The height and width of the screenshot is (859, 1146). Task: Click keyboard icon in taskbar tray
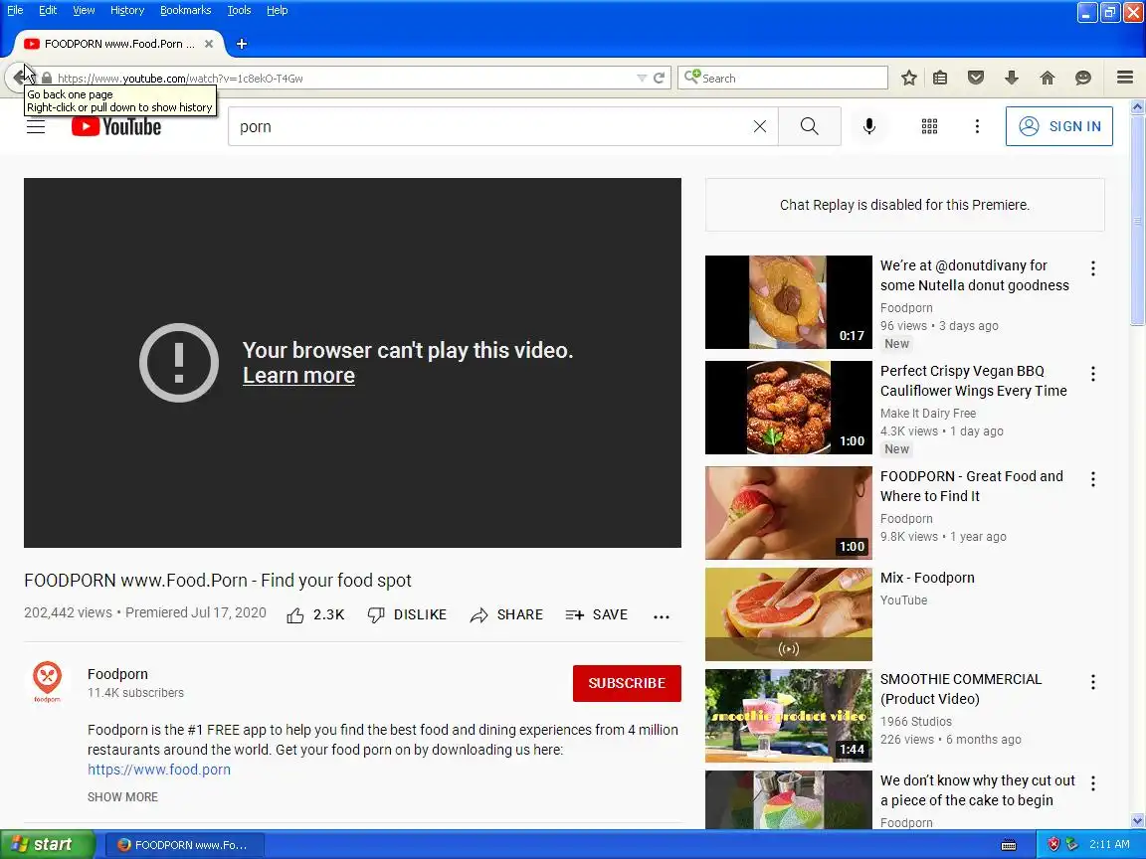[x=1009, y=845]
